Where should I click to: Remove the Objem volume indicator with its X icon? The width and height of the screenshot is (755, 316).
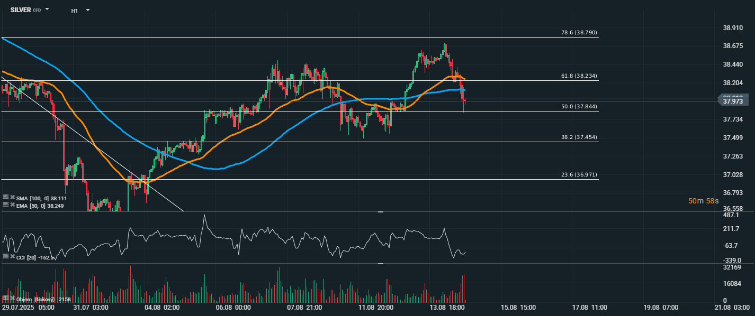12,299
